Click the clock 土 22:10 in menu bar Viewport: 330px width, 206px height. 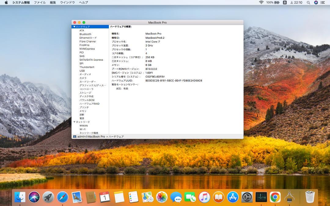coord(296,2)
